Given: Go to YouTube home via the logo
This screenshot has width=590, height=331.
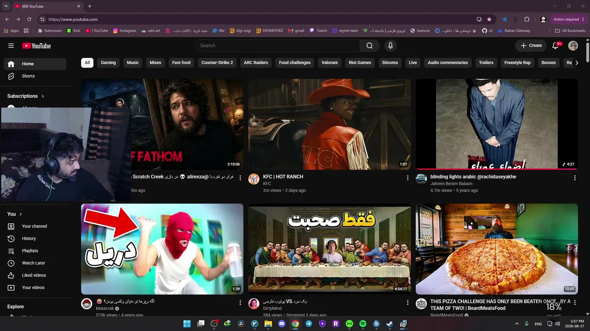Looking at the screenshot, I should pyautogui.click(x=36, y=46).
